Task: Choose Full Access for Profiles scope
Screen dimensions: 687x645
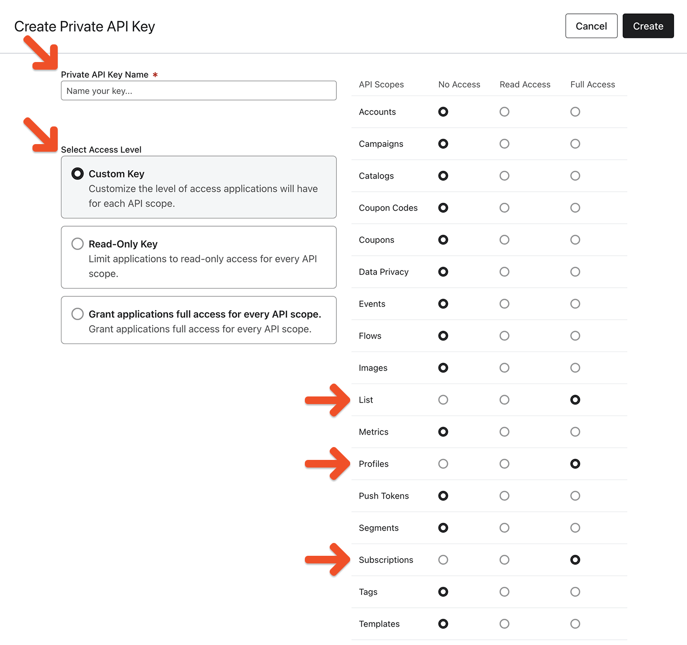Action: click(575, 463)
